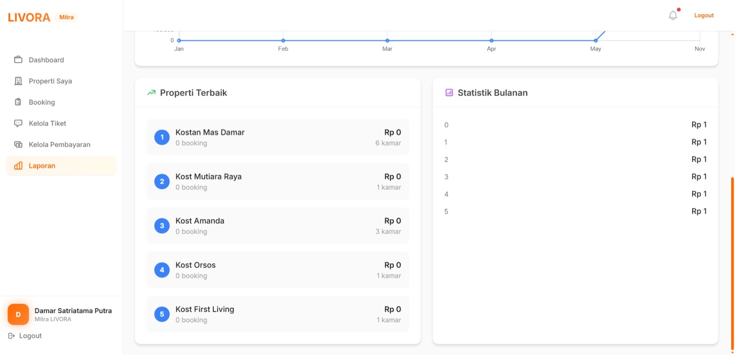Click the Dashboard briefcase icon in sidebar

(x=18, y=60)
